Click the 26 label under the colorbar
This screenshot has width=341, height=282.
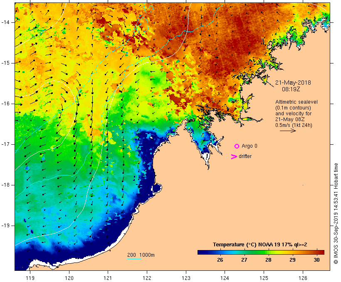point(220,260)
